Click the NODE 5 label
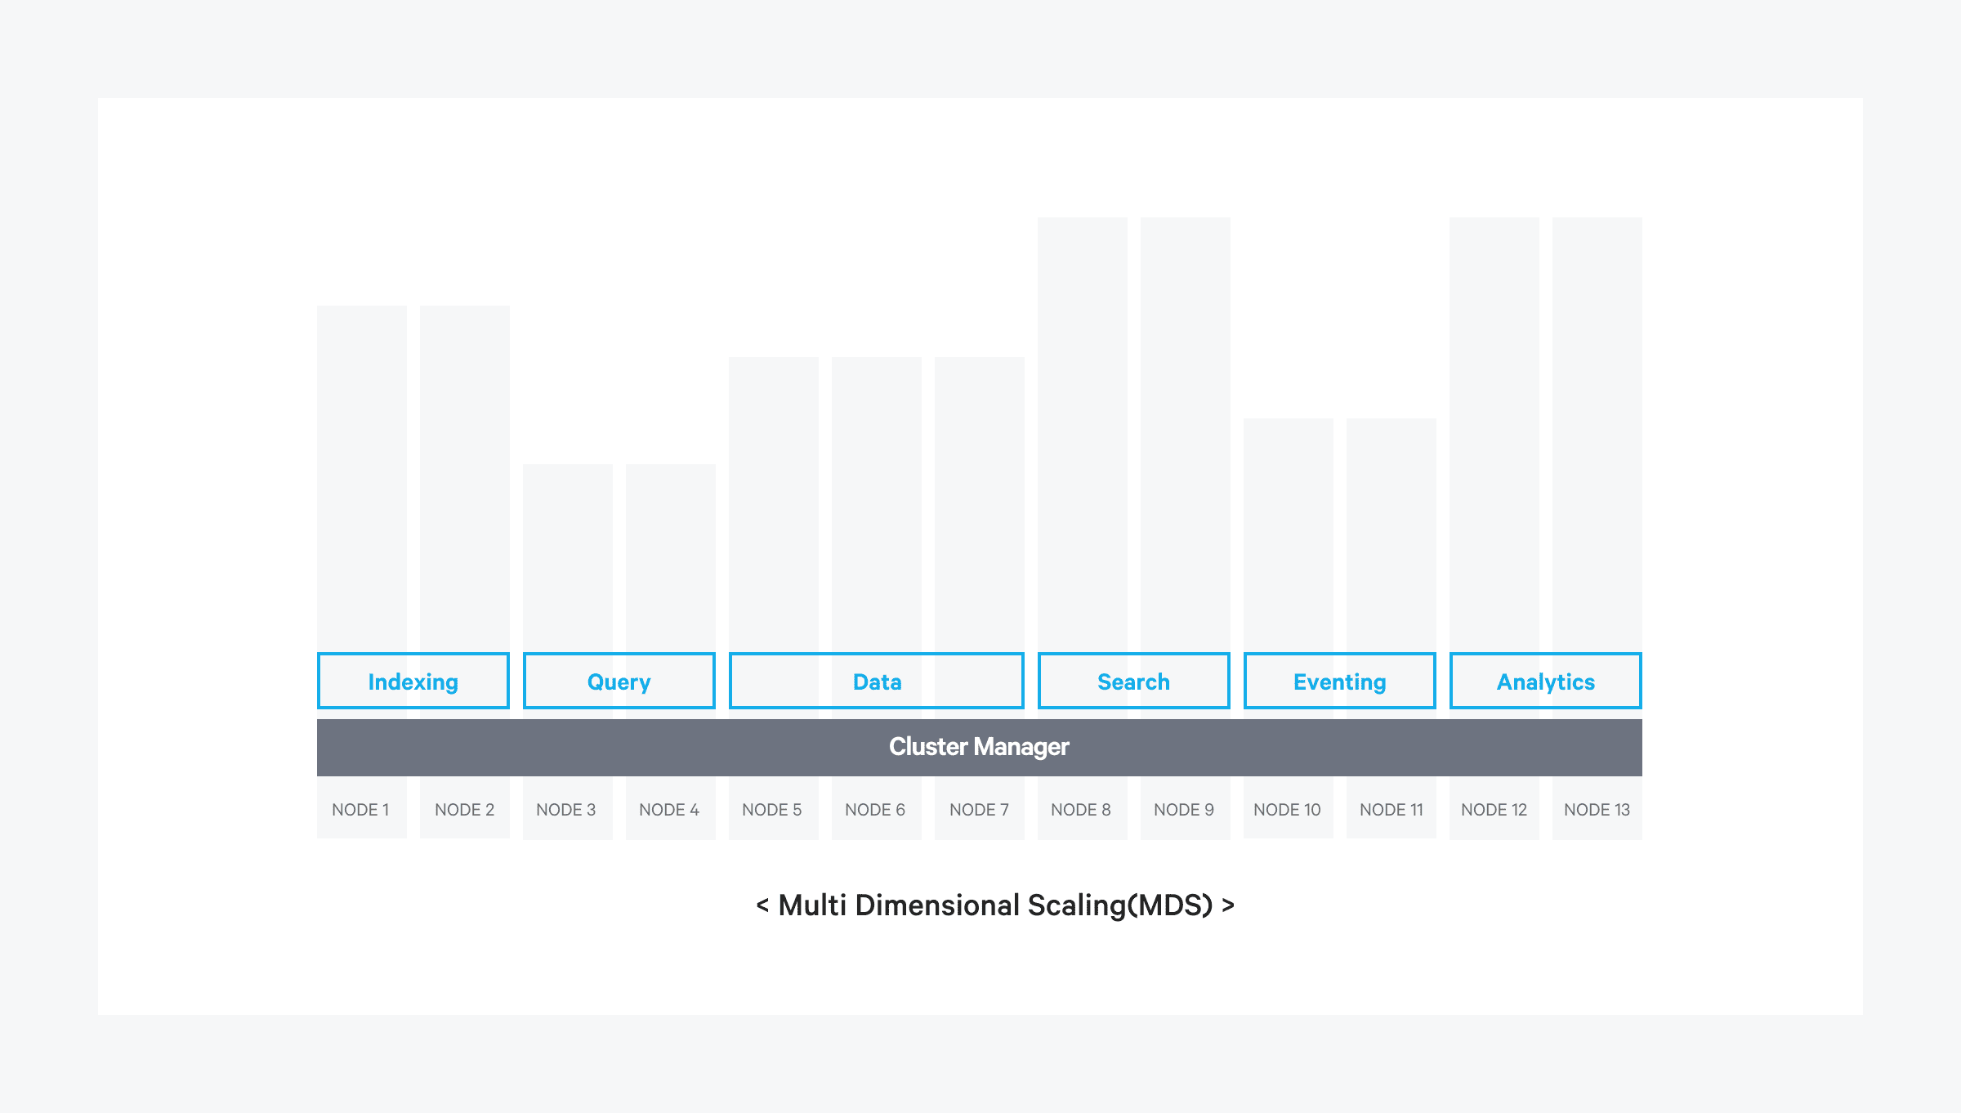Screen dimensions: 1961x1113 pos(772,810)
